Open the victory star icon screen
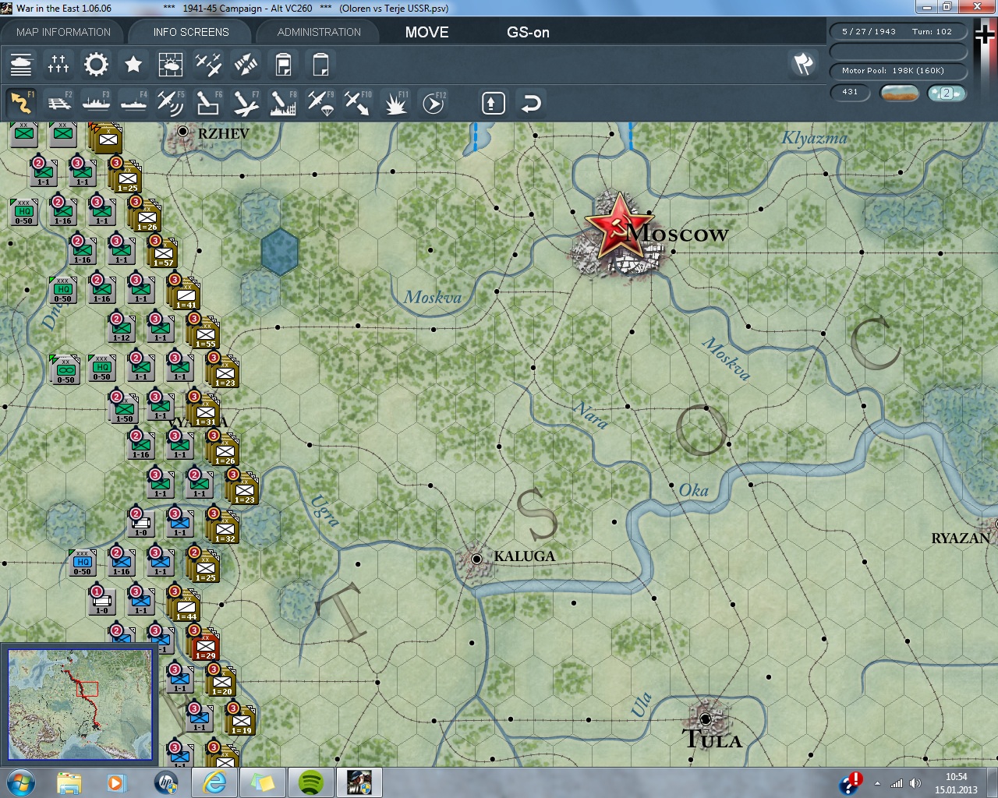 [x=133, y=64]
